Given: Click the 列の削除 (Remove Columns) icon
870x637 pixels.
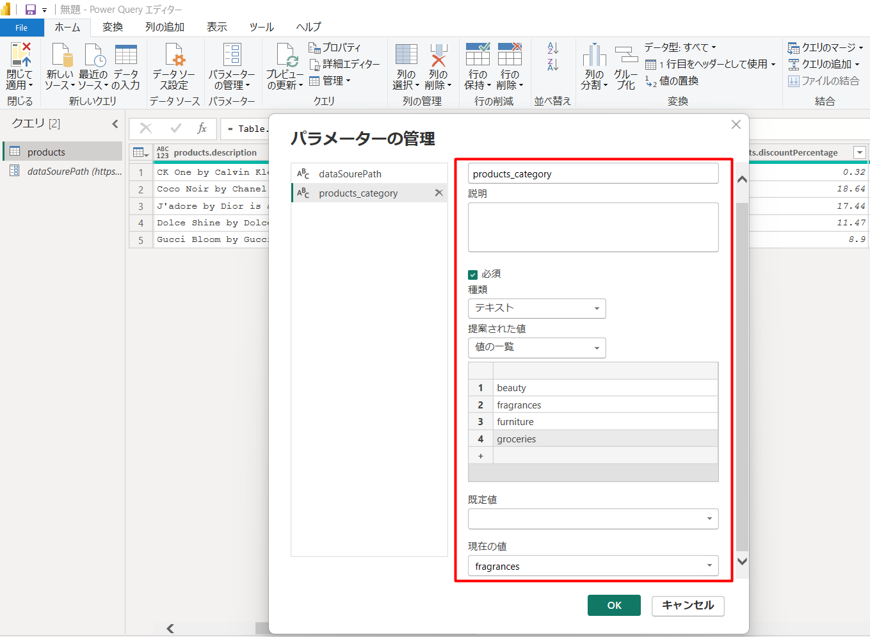Looking at the screenshot, I should tap(439, 56).
